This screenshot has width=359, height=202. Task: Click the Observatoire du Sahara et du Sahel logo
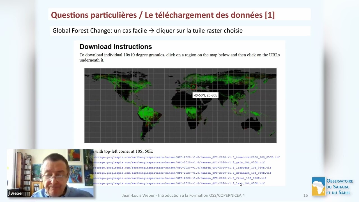point(332,187)
